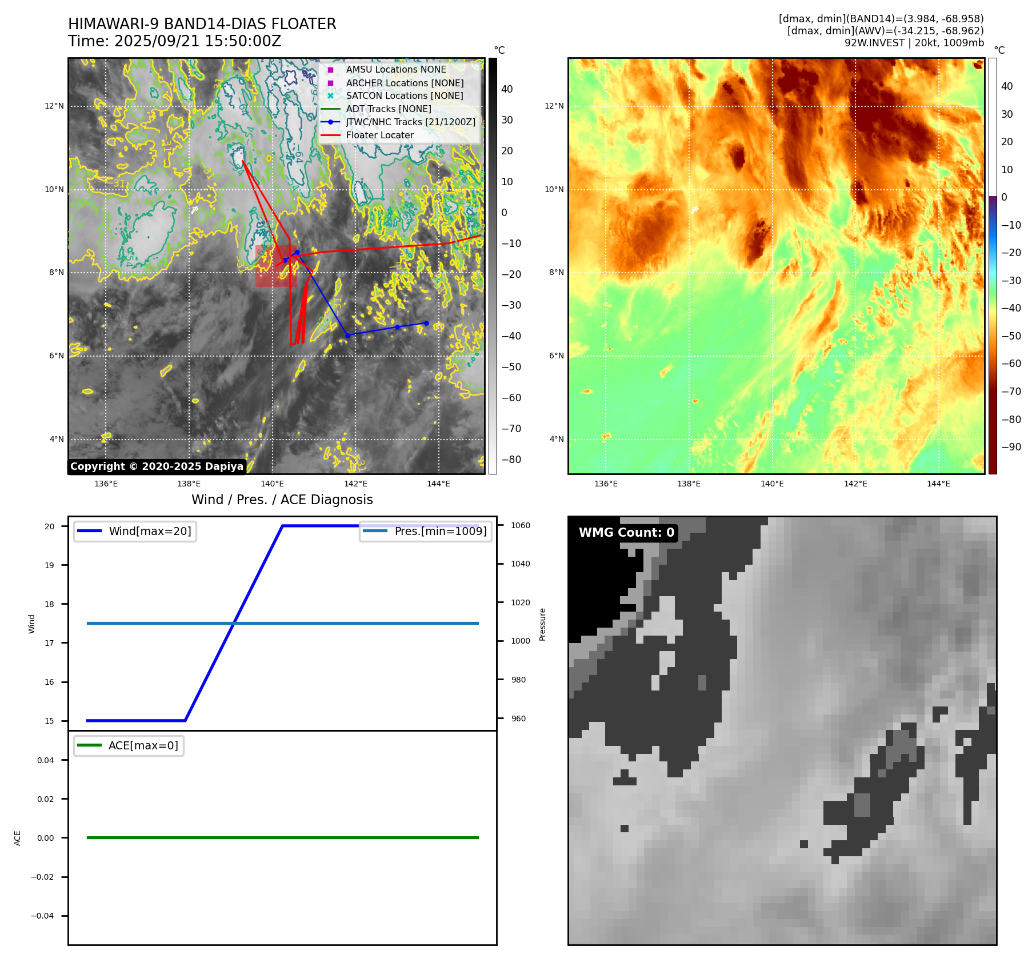
Task: Click the Pressure y-axis label
Action: 543,624
